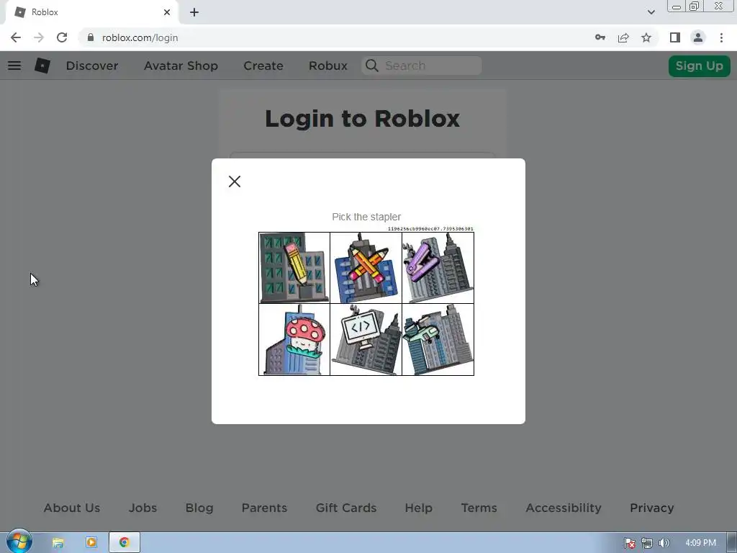Pick the stapler image tile

click(438, 268)
